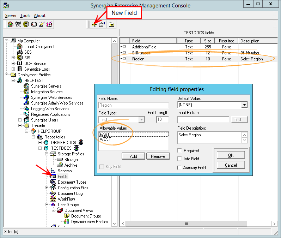Viewport: 281px width, 238px height.
Task: Click the Remove allowable value button
Action: [x=158, y=156]
